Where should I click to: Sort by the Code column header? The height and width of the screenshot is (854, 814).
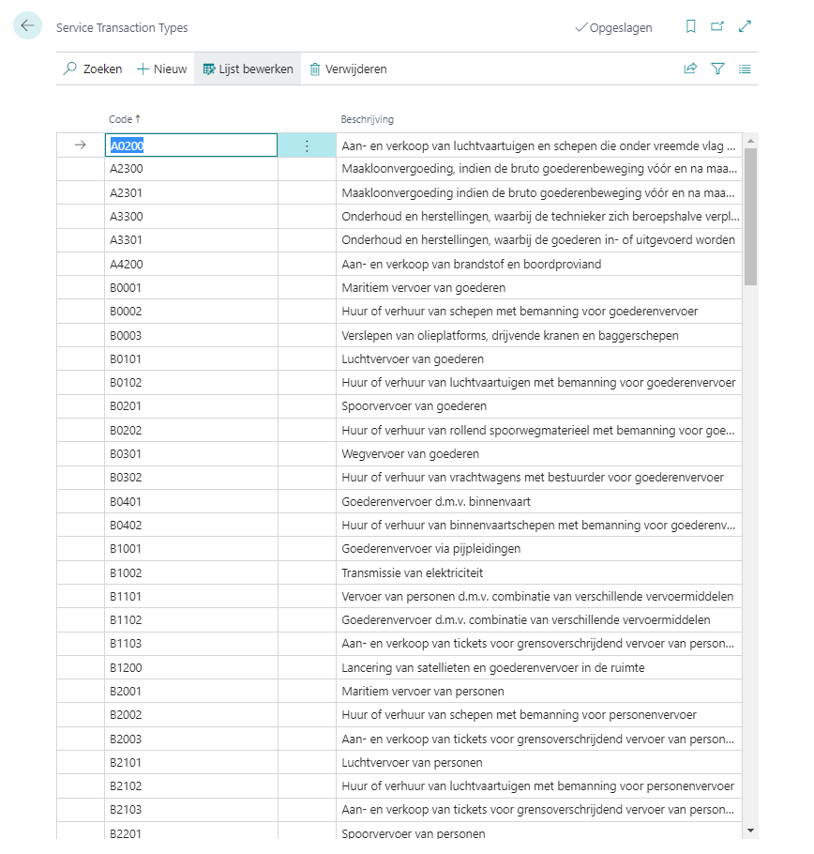click(124, 119)
